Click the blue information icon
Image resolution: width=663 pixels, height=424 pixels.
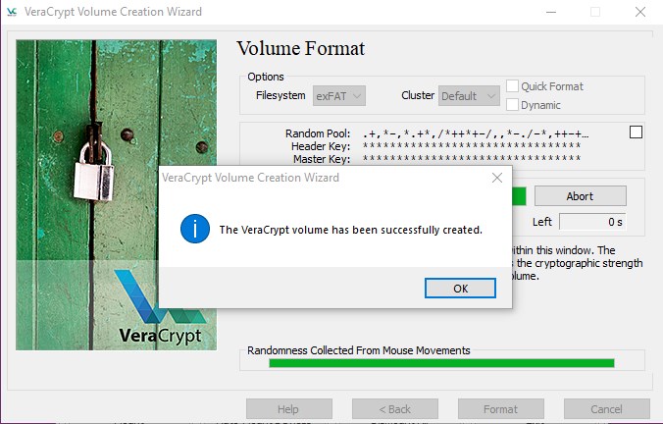(x=195, y=229)
